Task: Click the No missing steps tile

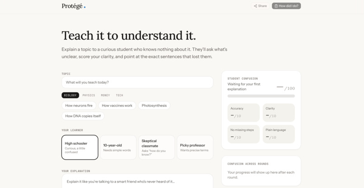Action: point(243,134)
